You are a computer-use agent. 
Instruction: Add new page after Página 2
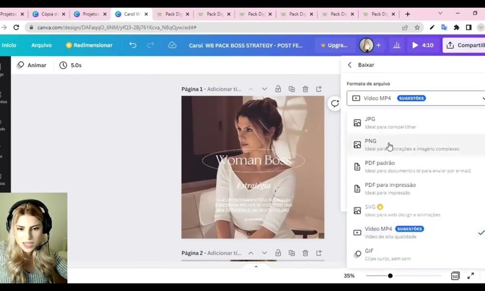319,253
